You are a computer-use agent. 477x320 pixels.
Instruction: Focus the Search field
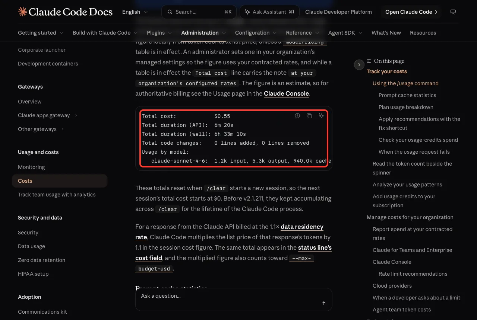(199, 12)
